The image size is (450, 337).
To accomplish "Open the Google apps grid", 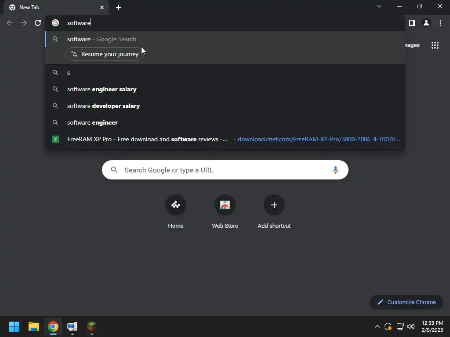I will (x=435, y=45).
